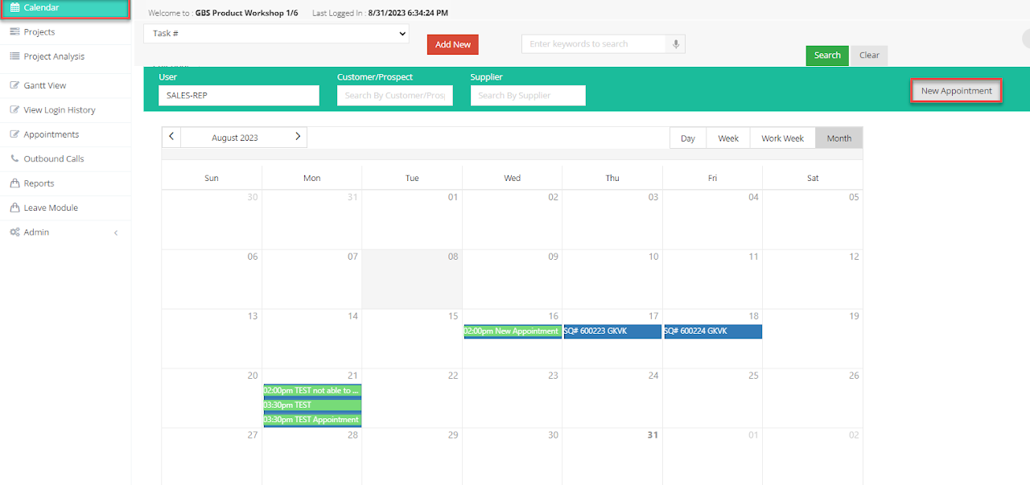Expand the Admin menu chevron

(x=115, y=232)
